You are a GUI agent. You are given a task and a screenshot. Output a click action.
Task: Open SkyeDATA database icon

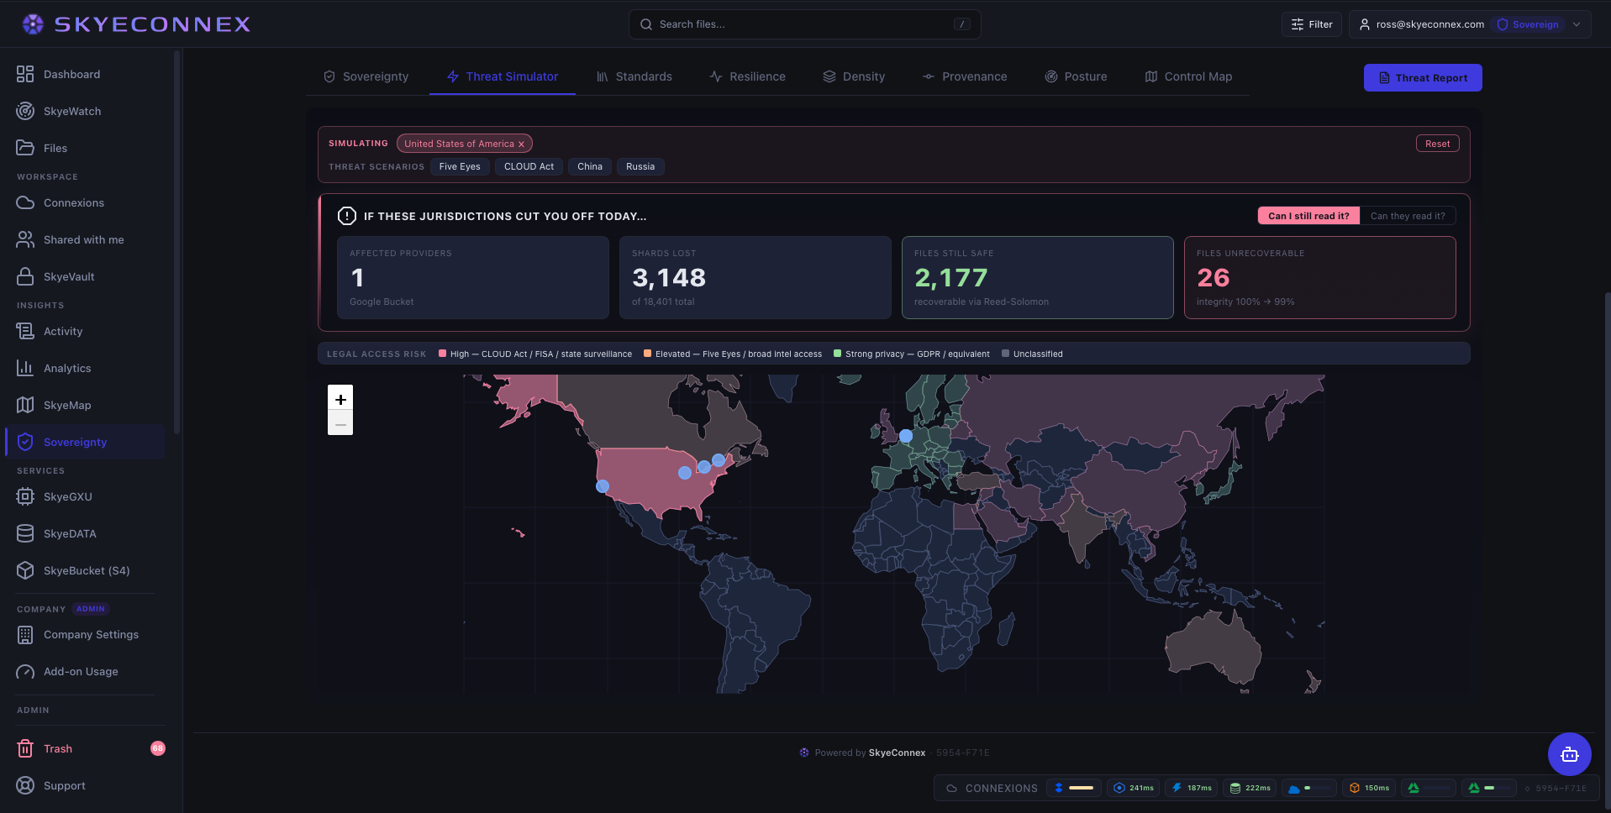pyautogui.click(x=25, y=533)
